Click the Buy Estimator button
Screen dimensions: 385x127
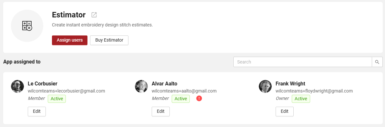(x=109, y=40)
